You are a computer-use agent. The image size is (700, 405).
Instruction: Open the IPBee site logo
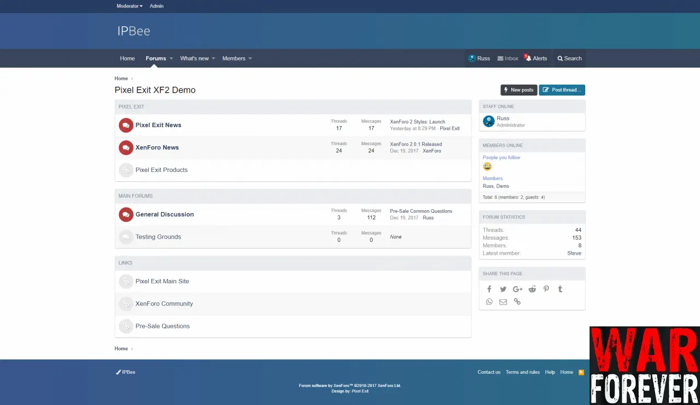coord(133,31)
